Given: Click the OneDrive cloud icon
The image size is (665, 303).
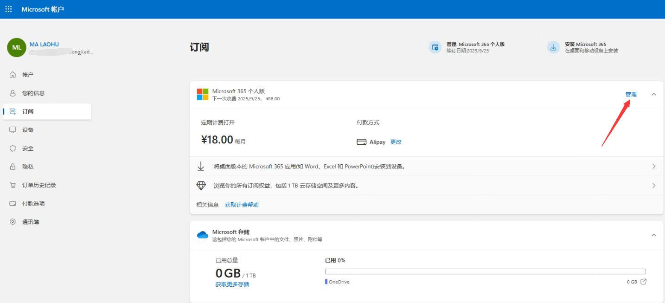Looking at the screenshot, I should [x=203, y=235].
